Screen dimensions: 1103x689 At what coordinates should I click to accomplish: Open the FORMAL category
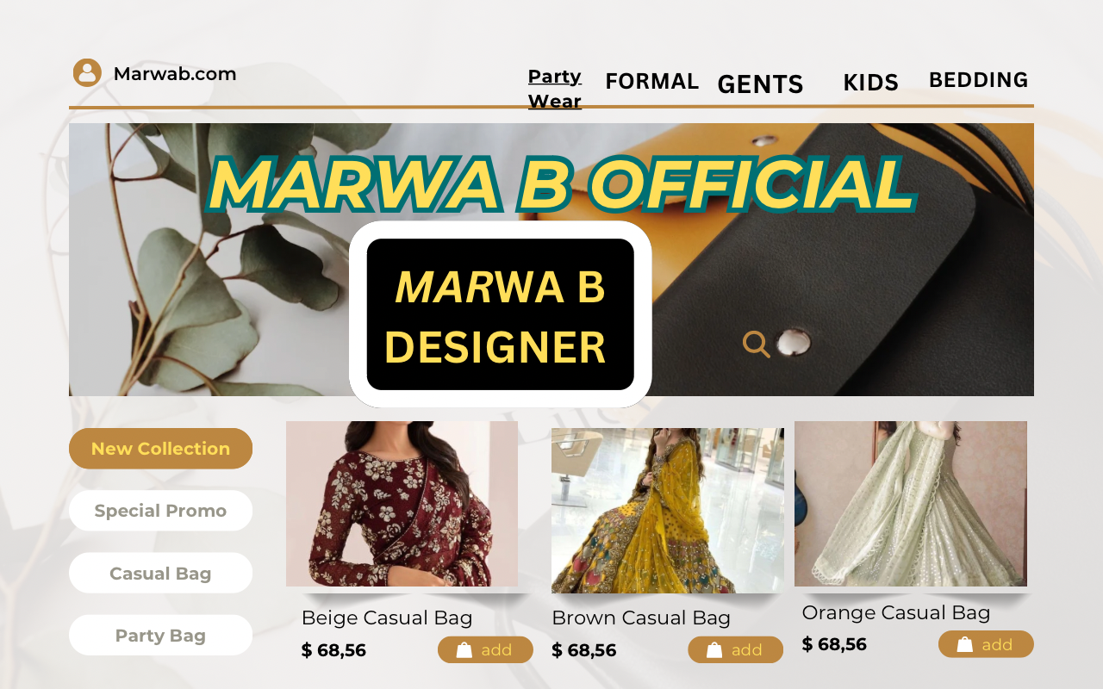pyautogui.click(x=651, y=81)
